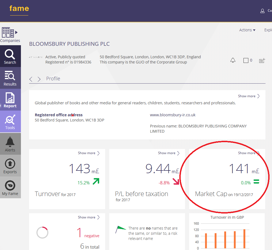Expand Show more in the profile description

coord(249,96)
